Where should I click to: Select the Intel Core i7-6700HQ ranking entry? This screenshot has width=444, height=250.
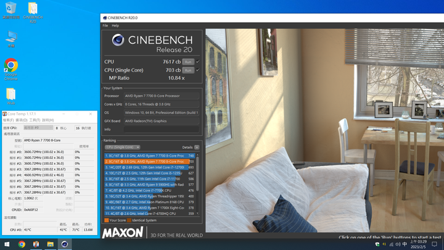(x=149, y=214)
